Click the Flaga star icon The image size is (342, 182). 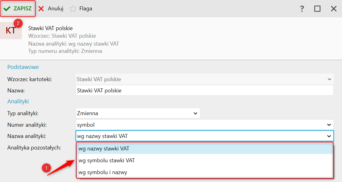[73, 9]
